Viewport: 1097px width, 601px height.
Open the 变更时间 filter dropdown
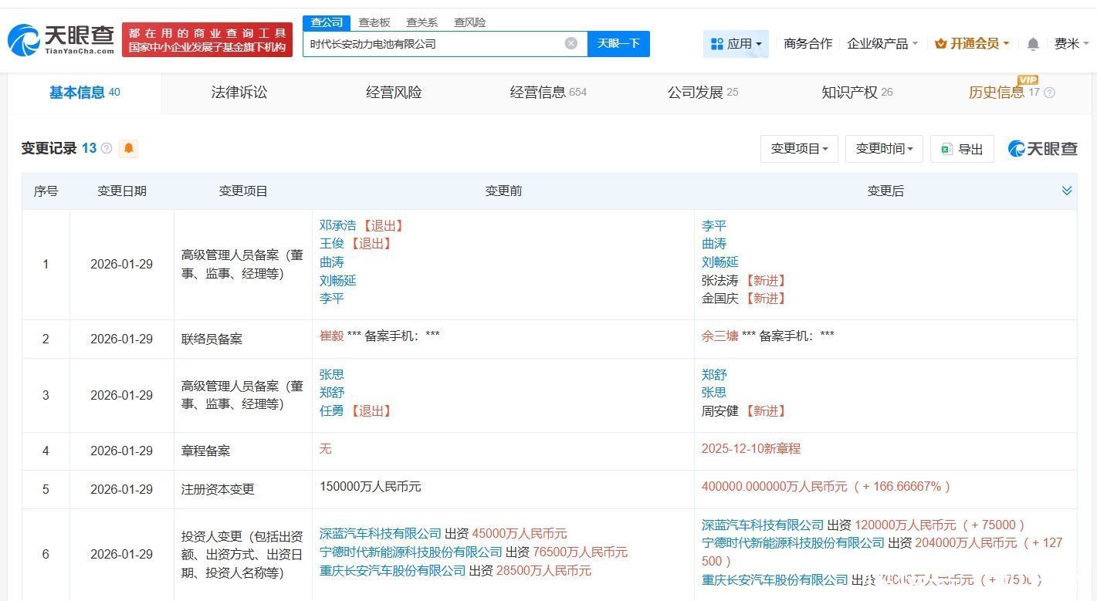(x=884, y=149)
